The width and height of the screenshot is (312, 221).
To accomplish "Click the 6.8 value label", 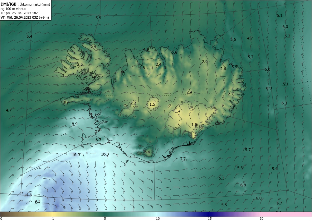I will [x=243, y=185].
